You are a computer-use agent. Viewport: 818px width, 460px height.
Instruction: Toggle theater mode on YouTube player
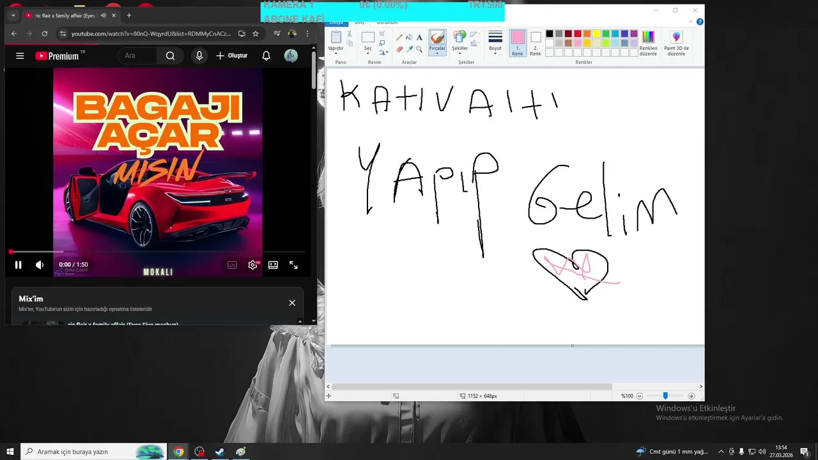(273, 264)
